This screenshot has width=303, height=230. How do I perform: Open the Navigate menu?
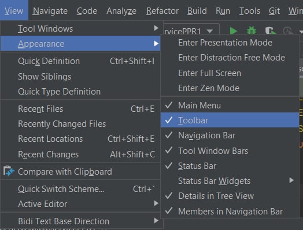coord(50,11)
